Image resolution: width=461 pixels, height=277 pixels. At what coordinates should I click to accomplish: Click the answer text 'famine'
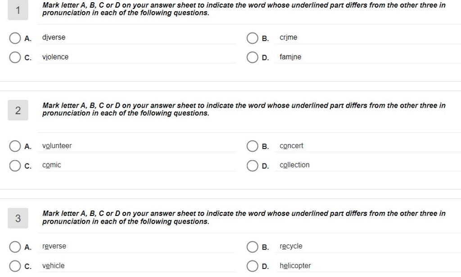pos(290,57)
